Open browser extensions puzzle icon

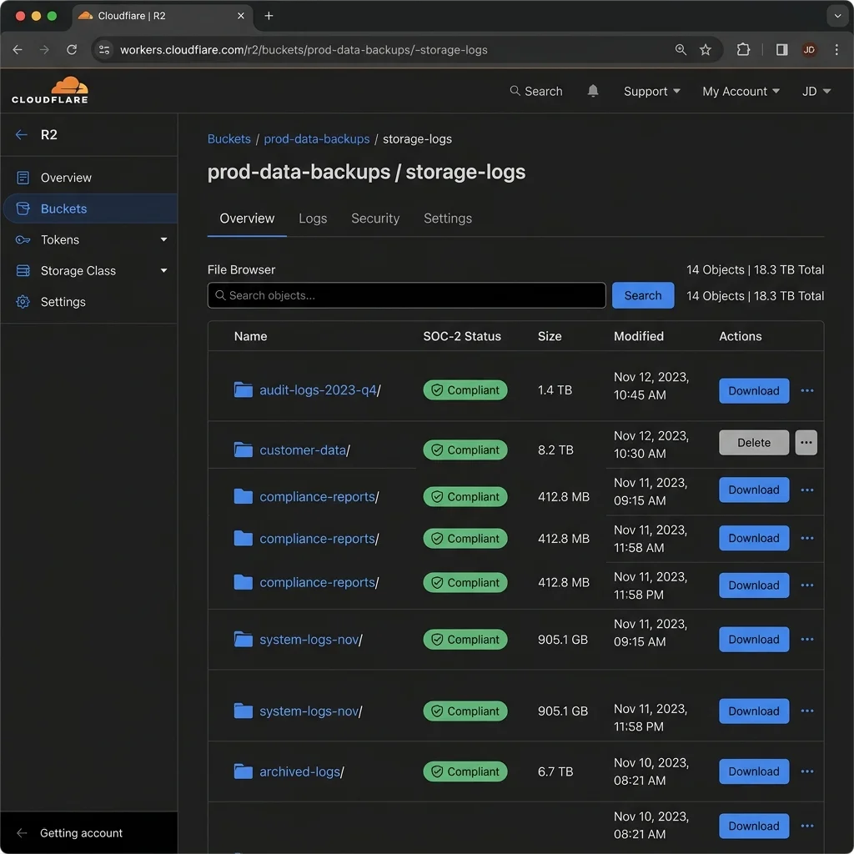(743, 49)
